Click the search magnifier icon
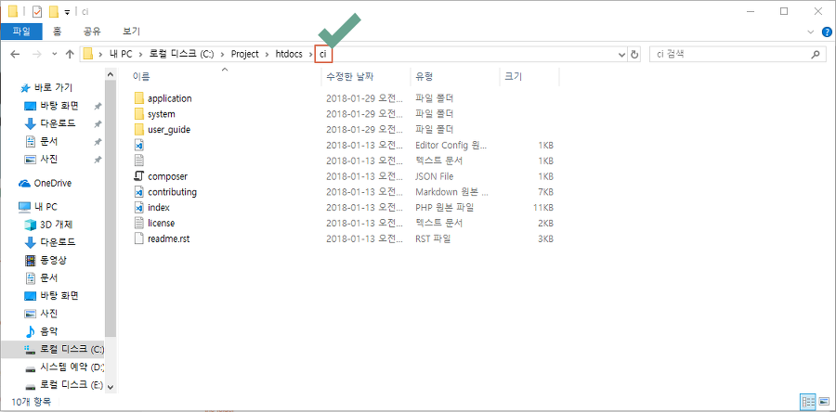The image size is (836, 412). click(x=815, y=55)
